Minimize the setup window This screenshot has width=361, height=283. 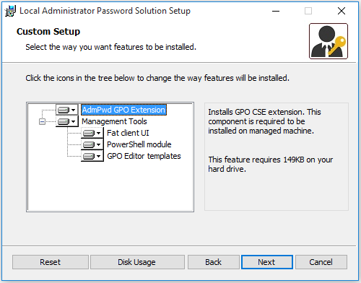276,11
